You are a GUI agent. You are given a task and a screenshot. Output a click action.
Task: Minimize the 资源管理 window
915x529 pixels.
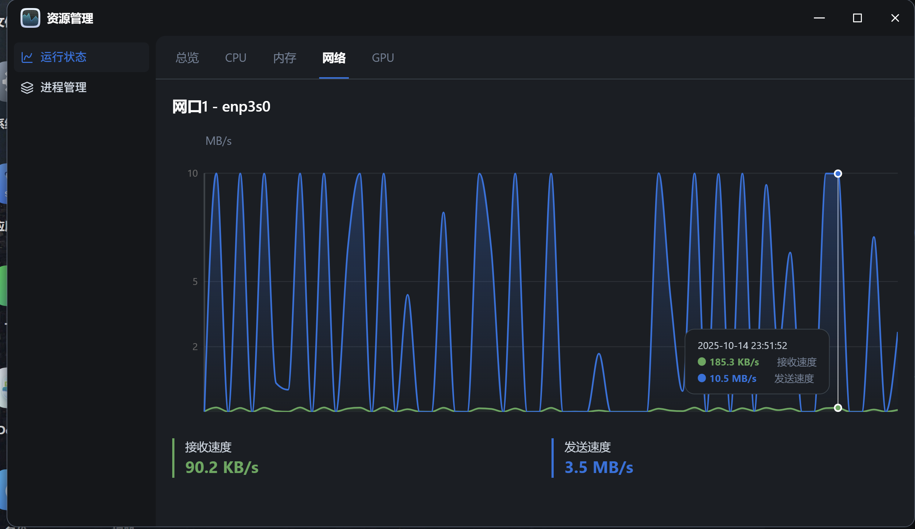click(819, 18)
